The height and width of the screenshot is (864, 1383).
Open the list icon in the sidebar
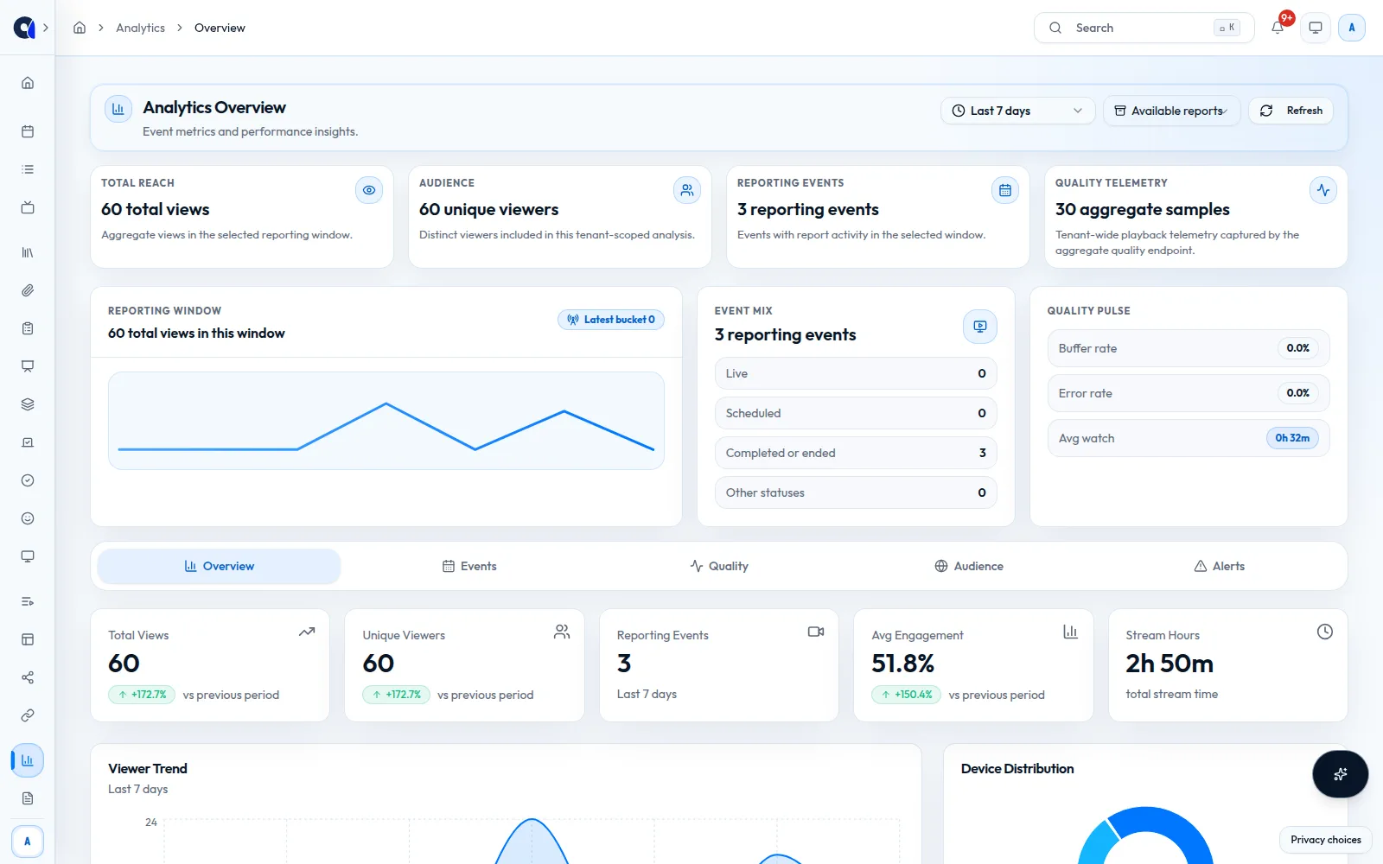(28, 169)
